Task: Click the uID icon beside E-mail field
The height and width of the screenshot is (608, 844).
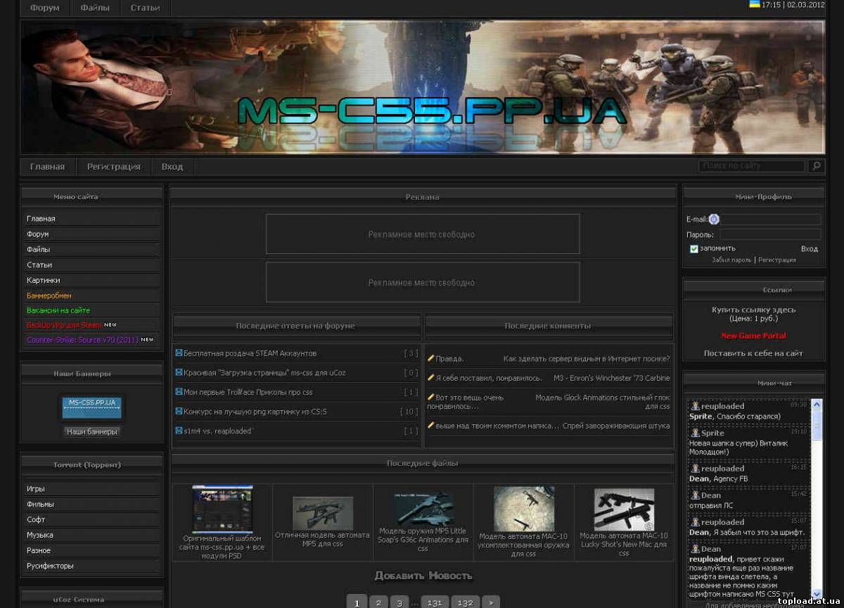Action: (714, 219)
